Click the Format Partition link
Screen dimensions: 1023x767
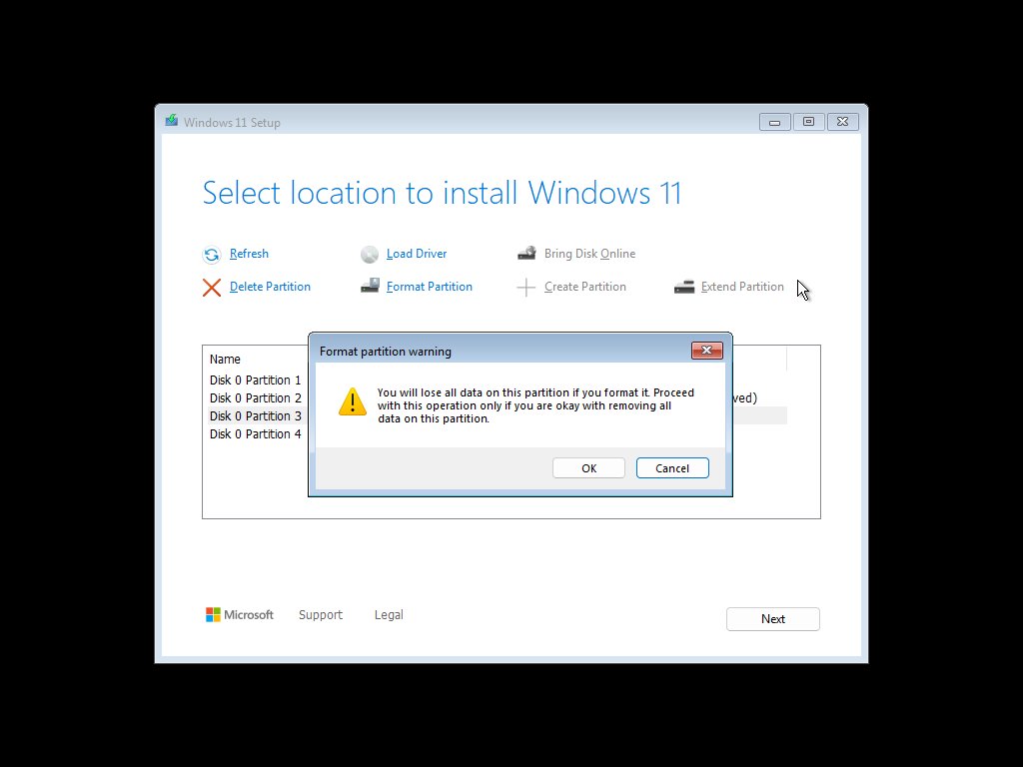430,287
